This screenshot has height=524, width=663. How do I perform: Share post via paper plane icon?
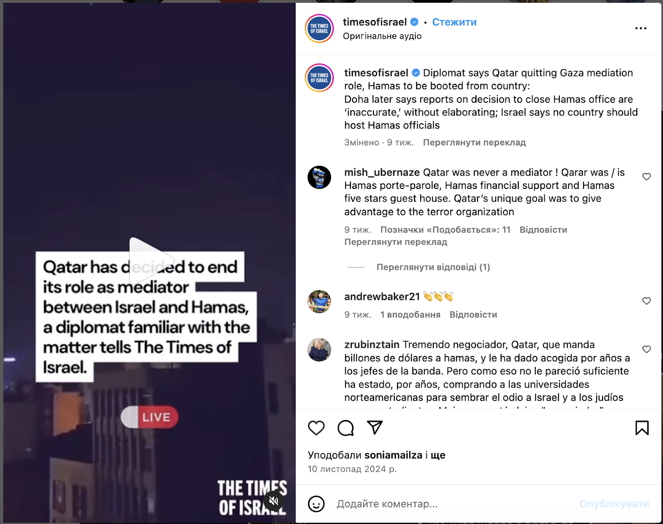click(375, 427)
